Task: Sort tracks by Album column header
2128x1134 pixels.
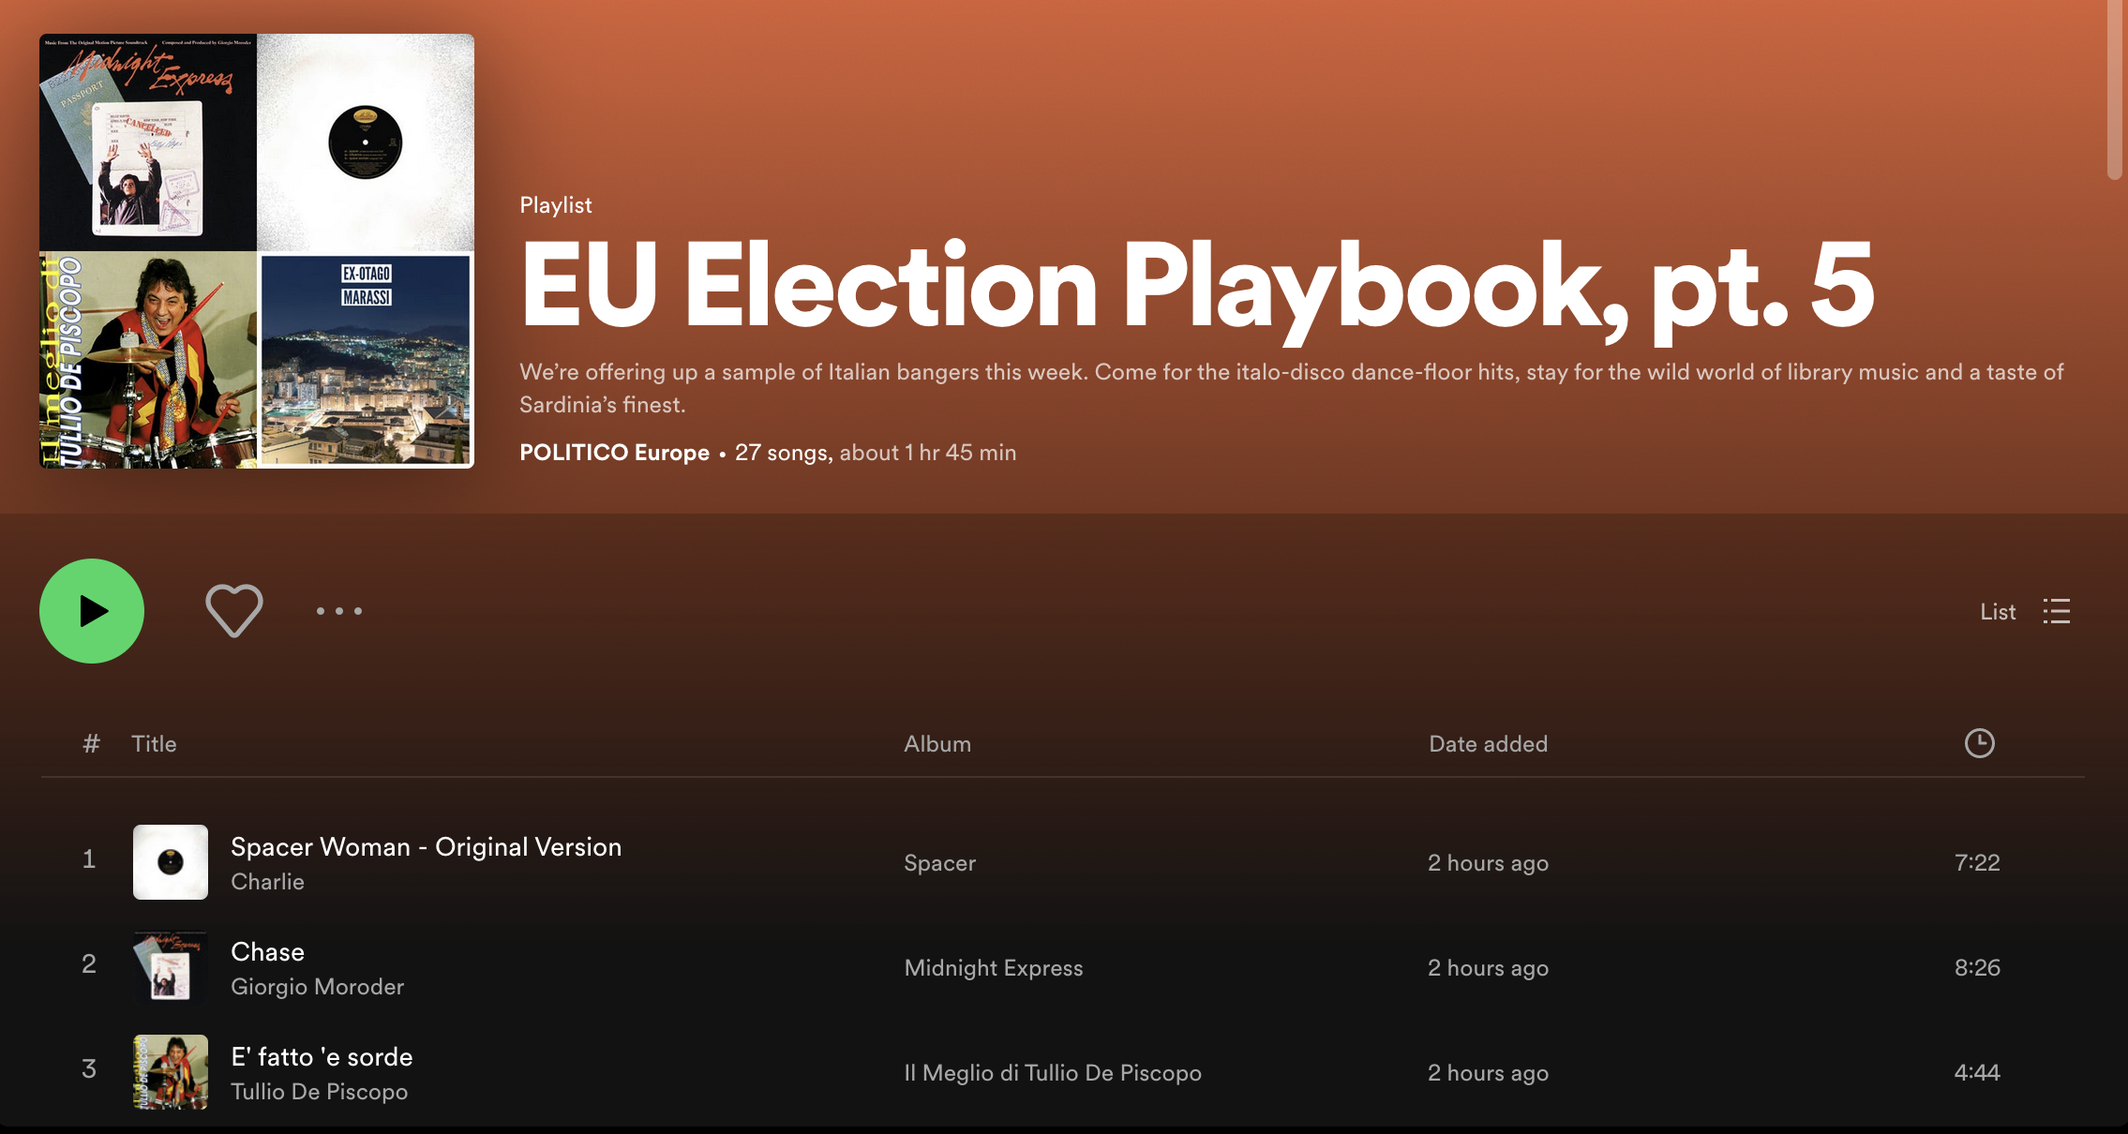Action: (937, 743)
